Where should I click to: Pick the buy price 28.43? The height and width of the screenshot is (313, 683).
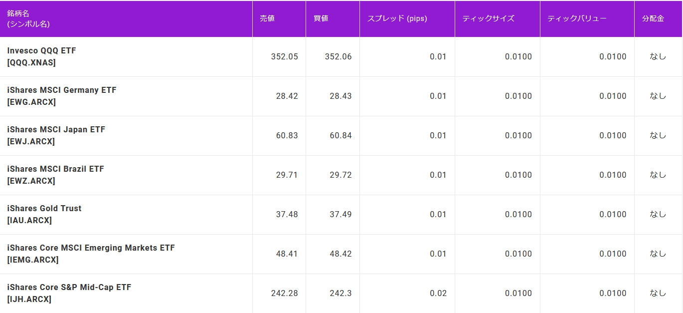[x=341, y=96]
